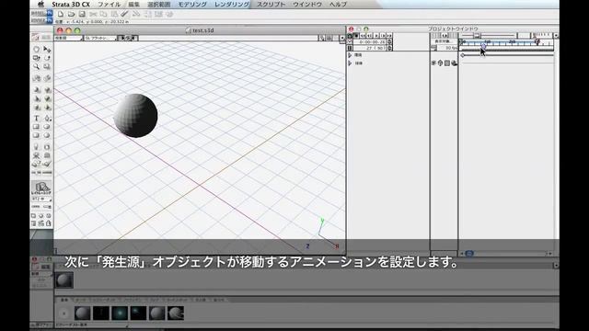
Task: Click the play button in the project window
Action: [376, 35]
